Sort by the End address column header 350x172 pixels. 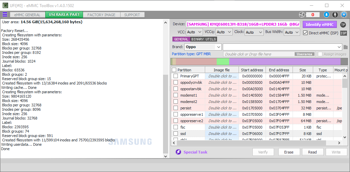279,70
